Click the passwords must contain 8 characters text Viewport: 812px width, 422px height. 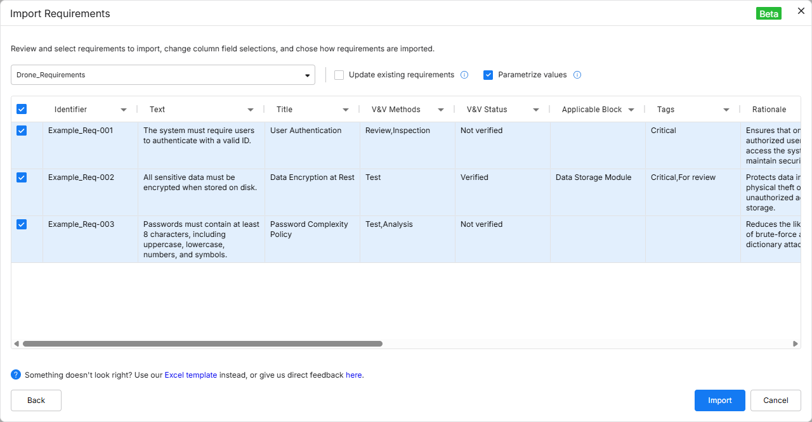[201, 240]
